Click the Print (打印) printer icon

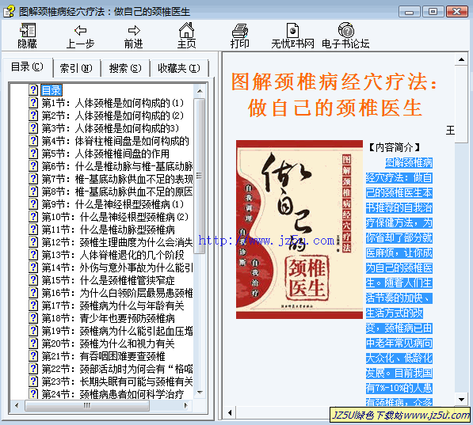pyautogui.click(x=240, y=31)
